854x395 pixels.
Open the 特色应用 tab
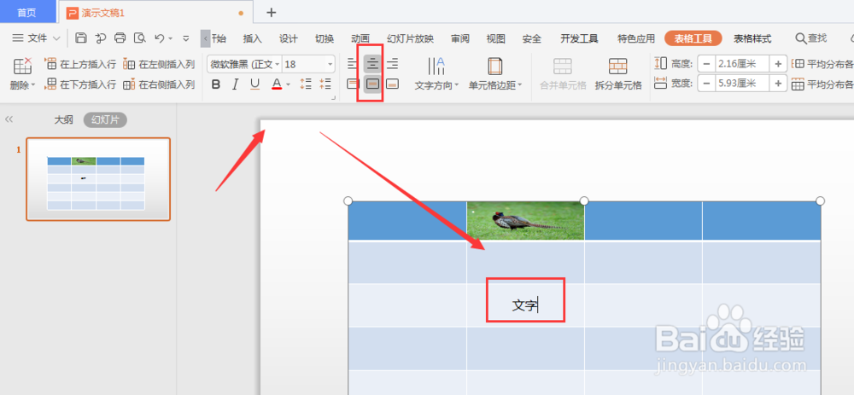click(x=635, y=38)
